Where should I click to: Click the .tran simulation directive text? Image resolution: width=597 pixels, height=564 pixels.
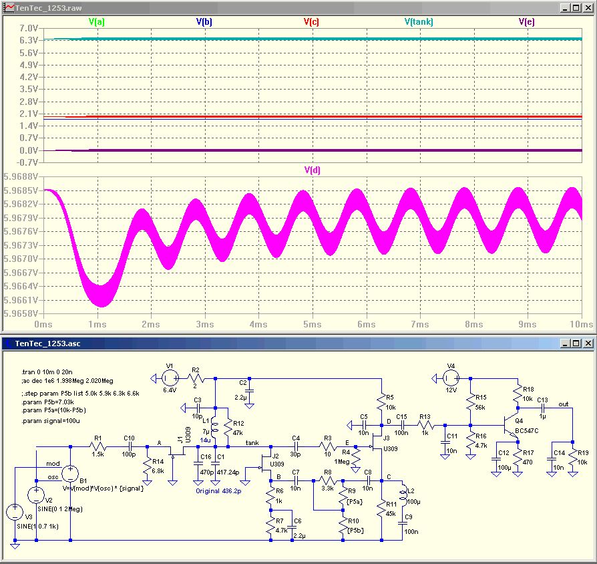(48, 372)
